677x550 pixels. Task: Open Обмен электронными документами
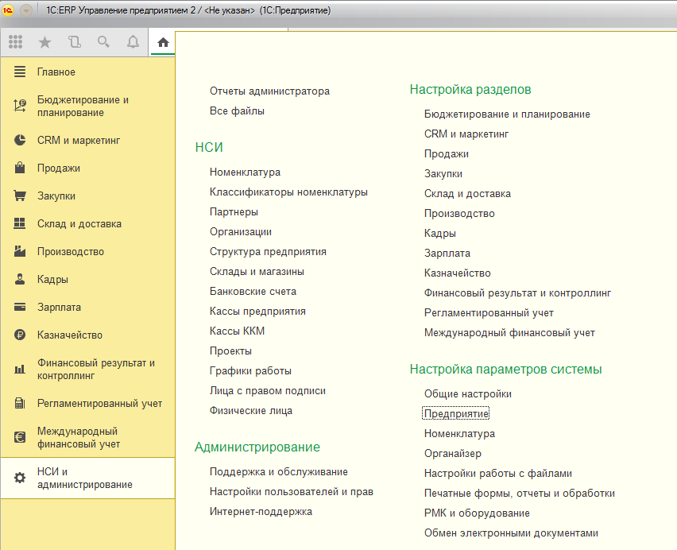coord(511,533)
